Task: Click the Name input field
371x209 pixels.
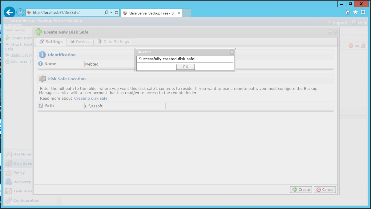Action: coord(109,64)
